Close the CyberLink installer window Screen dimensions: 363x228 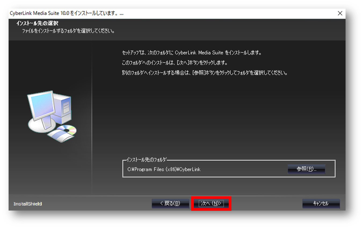pos(340,13)
